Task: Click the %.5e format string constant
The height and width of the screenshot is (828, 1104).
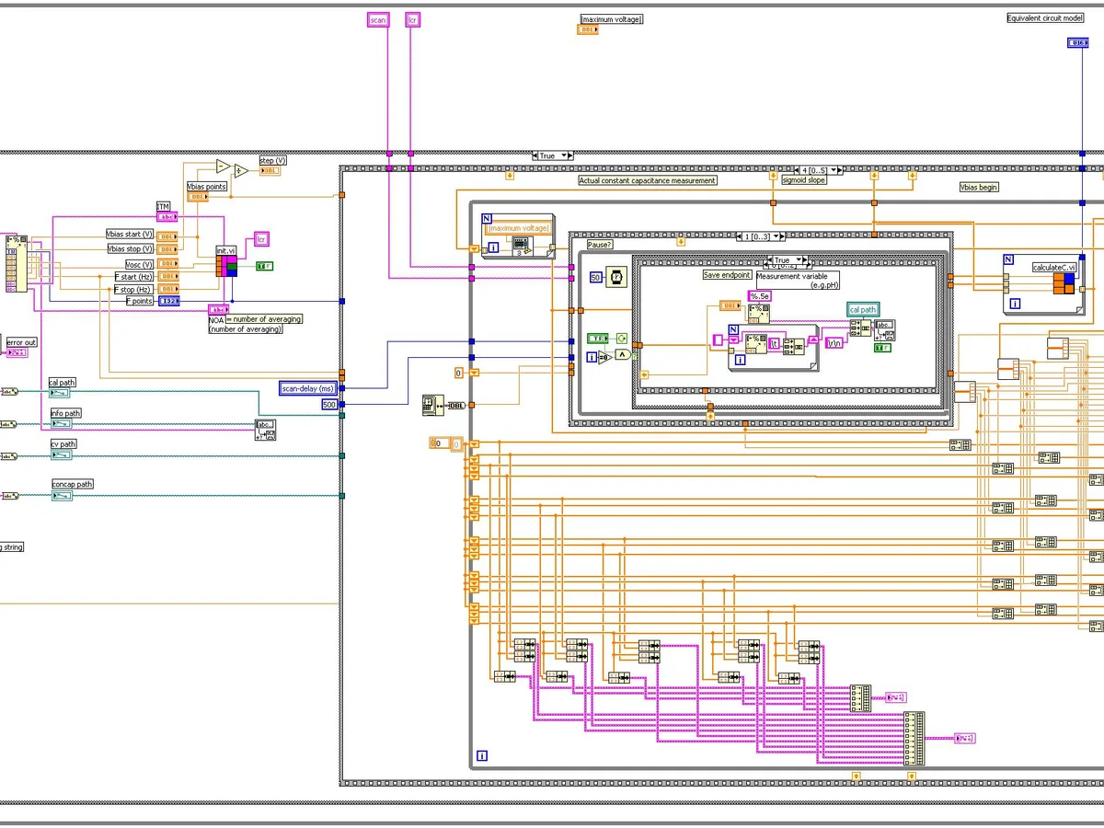Action: tap(759, 296)
